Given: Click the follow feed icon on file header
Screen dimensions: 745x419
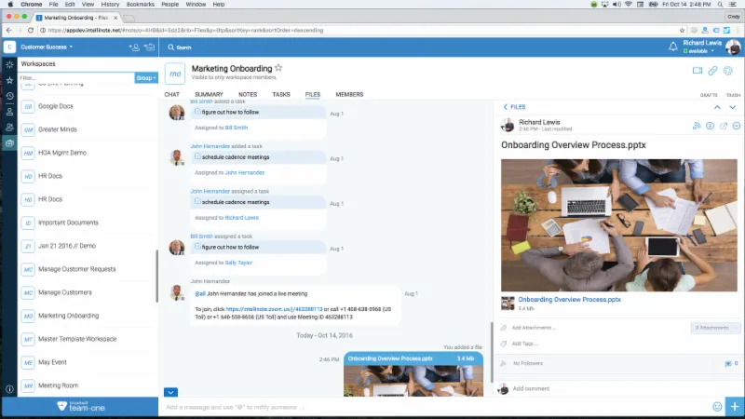Looking at the screenshot, I should (x=697, y=126).
